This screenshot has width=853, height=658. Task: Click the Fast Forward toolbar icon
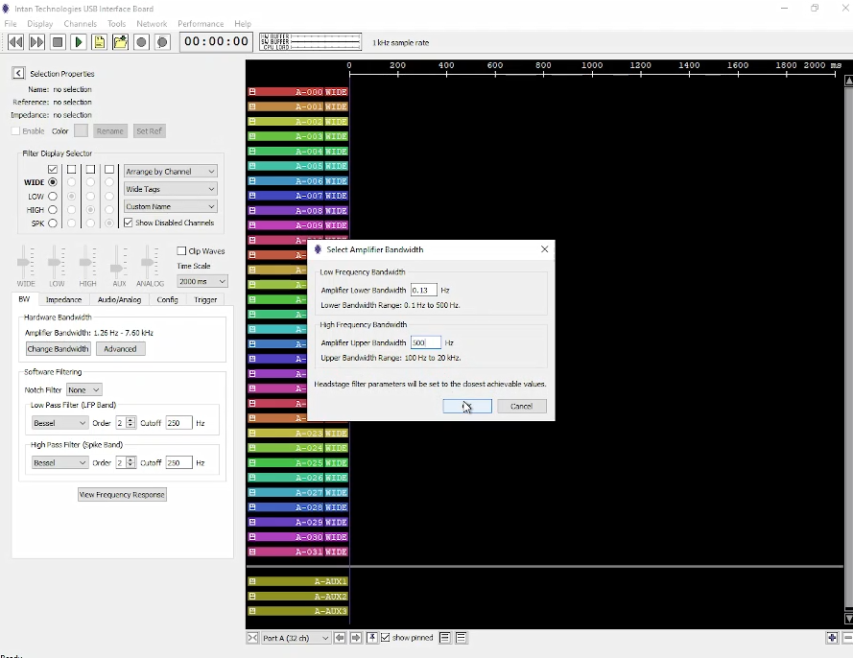(36, 42)
